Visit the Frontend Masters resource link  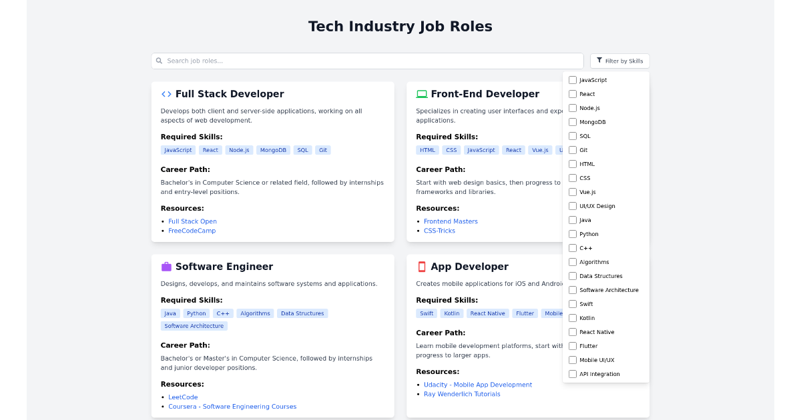coord(451,221)
